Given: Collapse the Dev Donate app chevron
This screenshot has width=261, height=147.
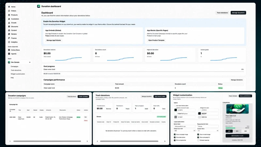Looking at the screenshot, I should 30,62.
